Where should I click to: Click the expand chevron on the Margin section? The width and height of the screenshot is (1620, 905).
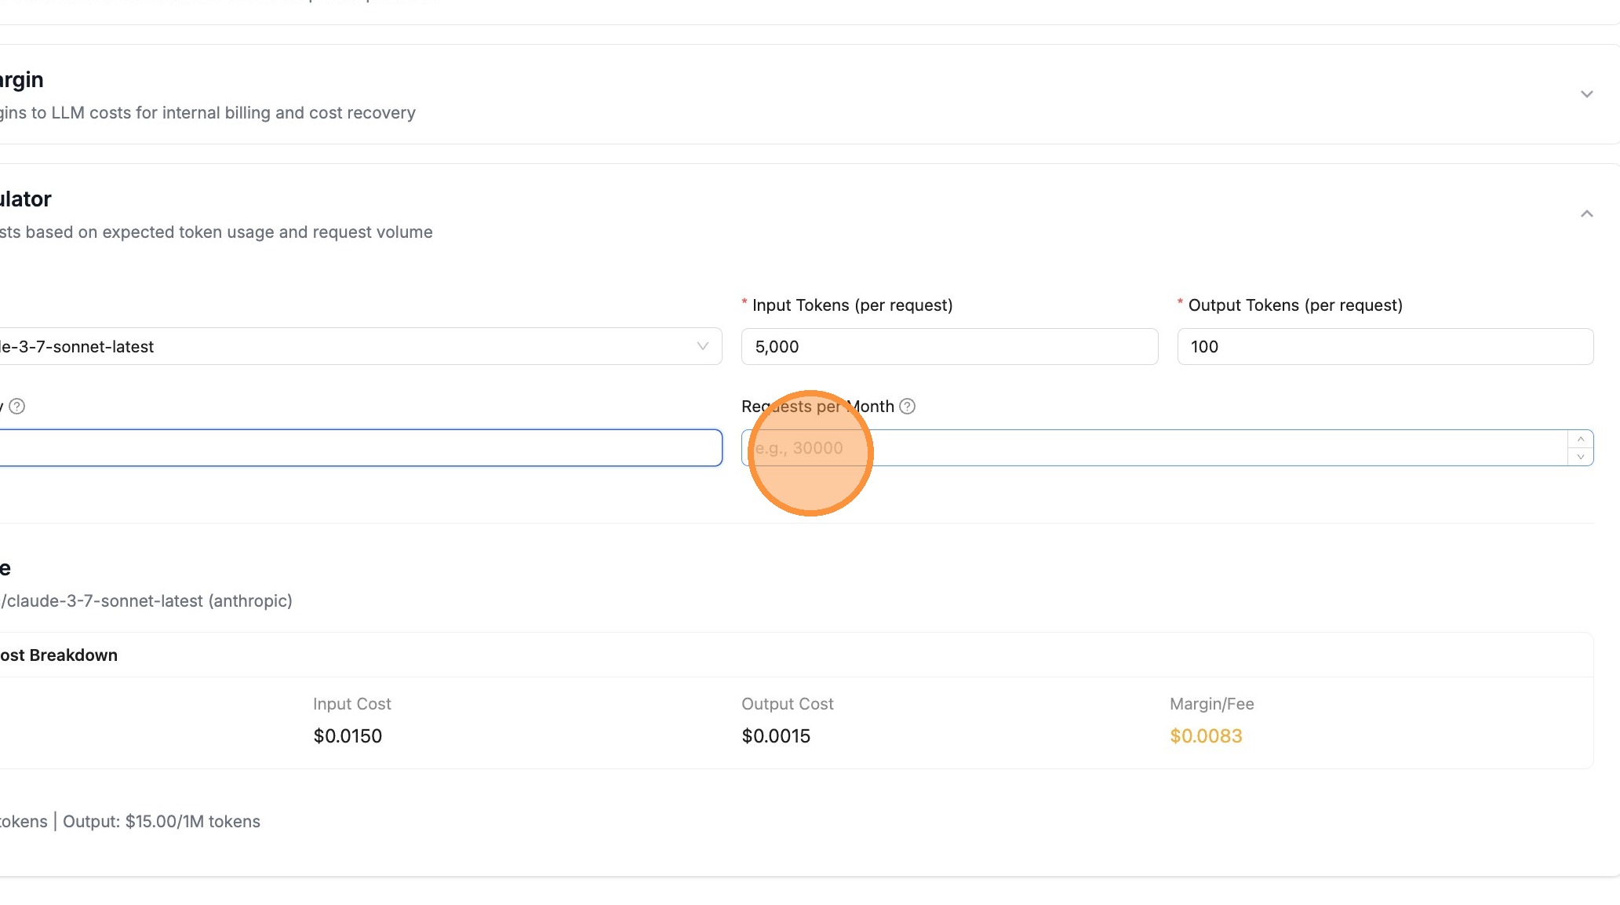[x=1587, y=93]
